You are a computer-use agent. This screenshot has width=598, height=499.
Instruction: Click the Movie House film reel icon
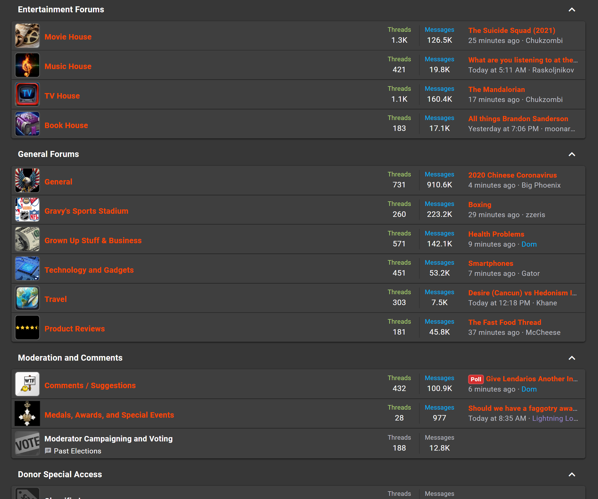tap(27, 36)
